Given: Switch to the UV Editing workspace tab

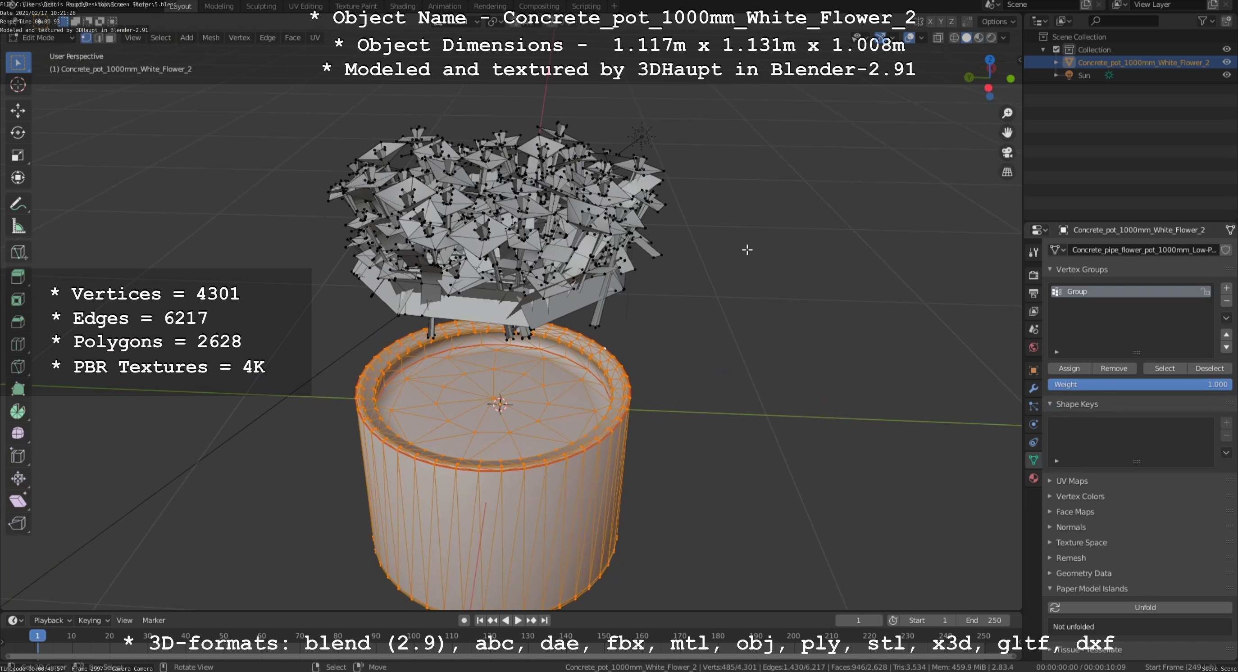Looking at the screenshot, I should pos(305,6).
